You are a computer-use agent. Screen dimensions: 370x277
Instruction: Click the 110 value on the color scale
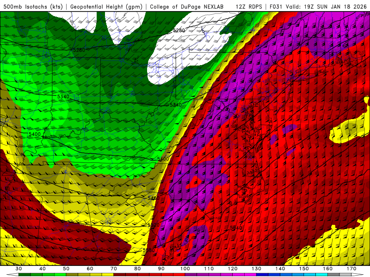(209, 269)
